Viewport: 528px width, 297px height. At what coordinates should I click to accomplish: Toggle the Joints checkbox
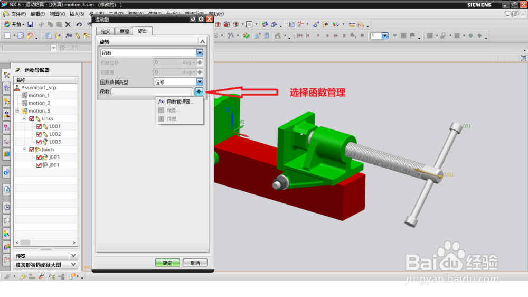pos(32,150)
